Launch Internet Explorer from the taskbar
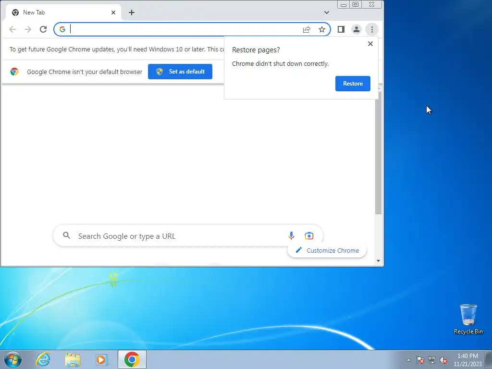492x369 pixels. tap(43, 359)
